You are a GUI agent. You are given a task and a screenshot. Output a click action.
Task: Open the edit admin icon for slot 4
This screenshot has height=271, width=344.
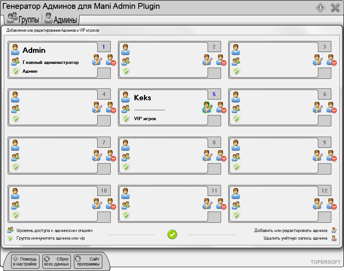[97, 107]
